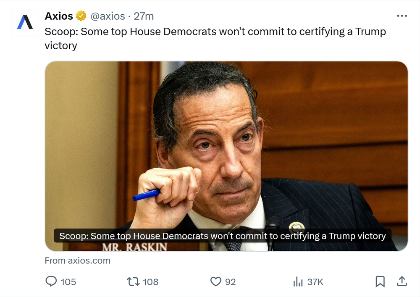Toggle the repost arrows icon
This screenshot has height=297, width=420.
[133, 281]
